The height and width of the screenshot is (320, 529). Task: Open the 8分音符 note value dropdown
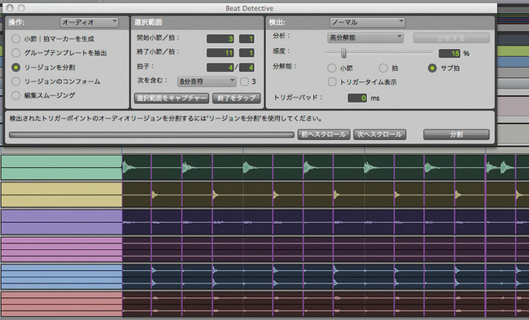point(207,81)
